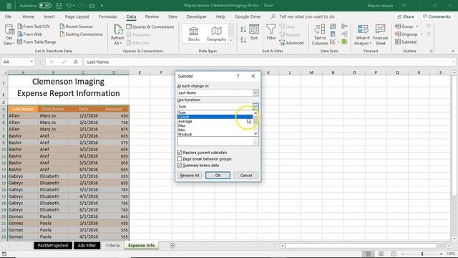458x258 pixels.
Task: Click Remove All in Subtotal dialog
Action: [x=190, y=175]
